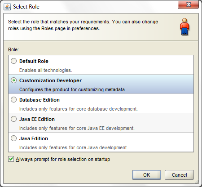Click the Java coffee cup title bar icon
Screen dimensions: 202x187
[7, 7]
